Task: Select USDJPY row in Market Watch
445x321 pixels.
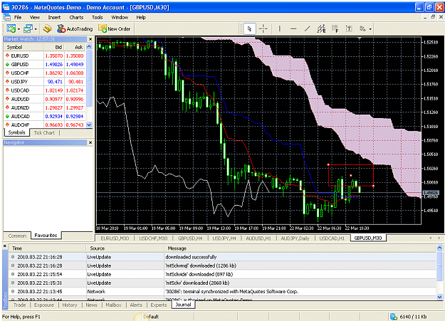Action: [x=44, y=82]
